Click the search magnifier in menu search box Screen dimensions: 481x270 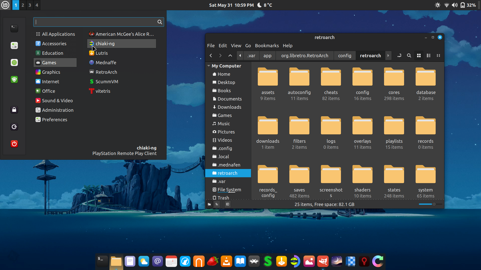tap(160, 22)
